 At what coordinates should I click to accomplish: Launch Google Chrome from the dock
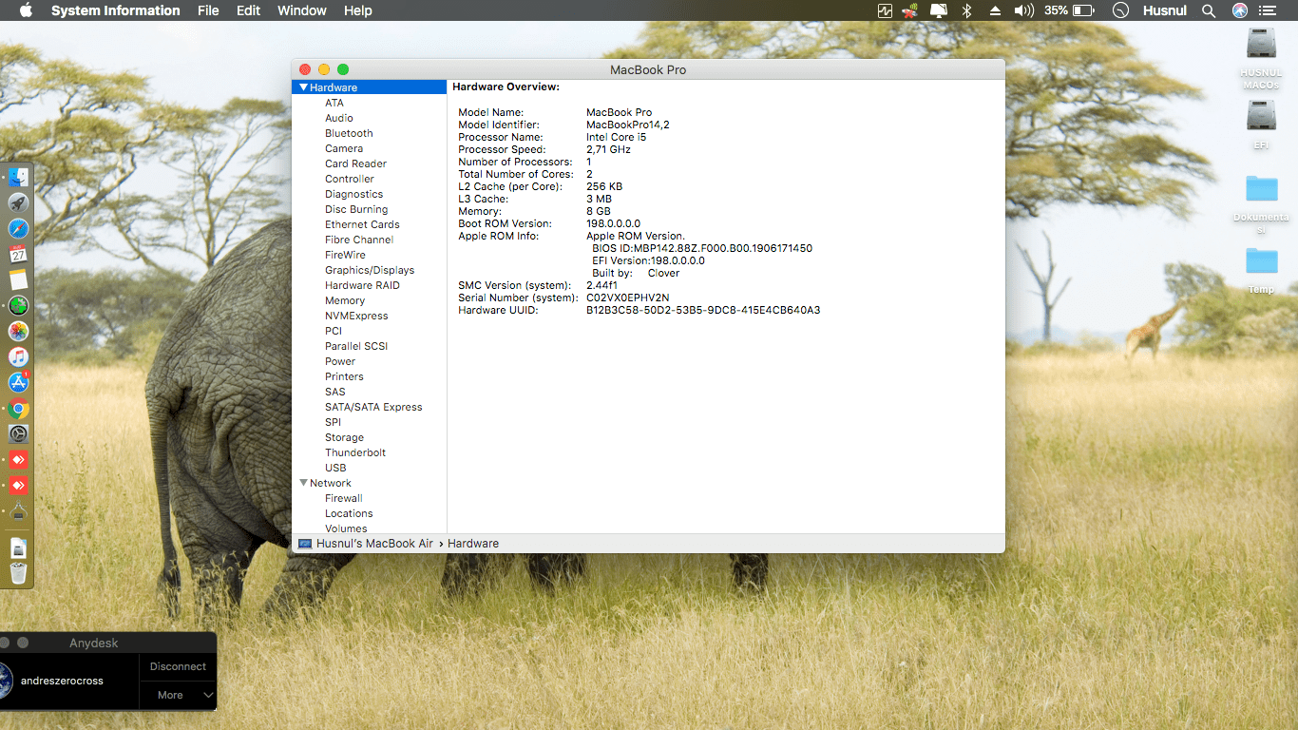(x=17, y=408)
